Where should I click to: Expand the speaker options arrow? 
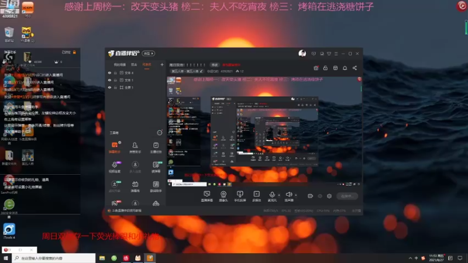point(296,195)
